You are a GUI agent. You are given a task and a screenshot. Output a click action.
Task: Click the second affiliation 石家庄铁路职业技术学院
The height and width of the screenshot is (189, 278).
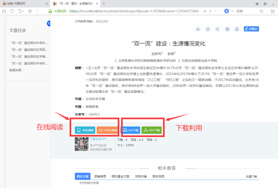click(x=198, y=60)
